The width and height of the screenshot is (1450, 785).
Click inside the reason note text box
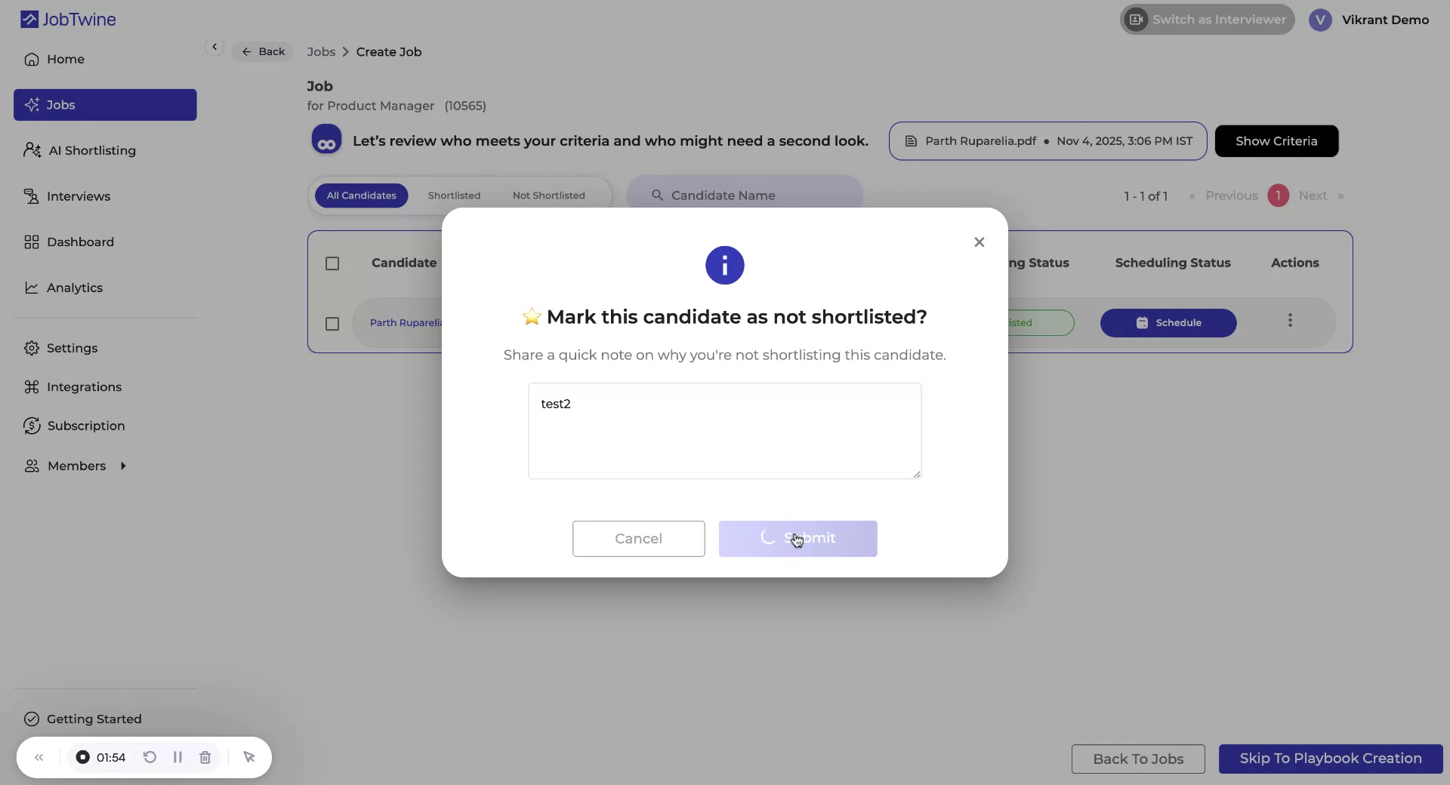tap(723, 431)
